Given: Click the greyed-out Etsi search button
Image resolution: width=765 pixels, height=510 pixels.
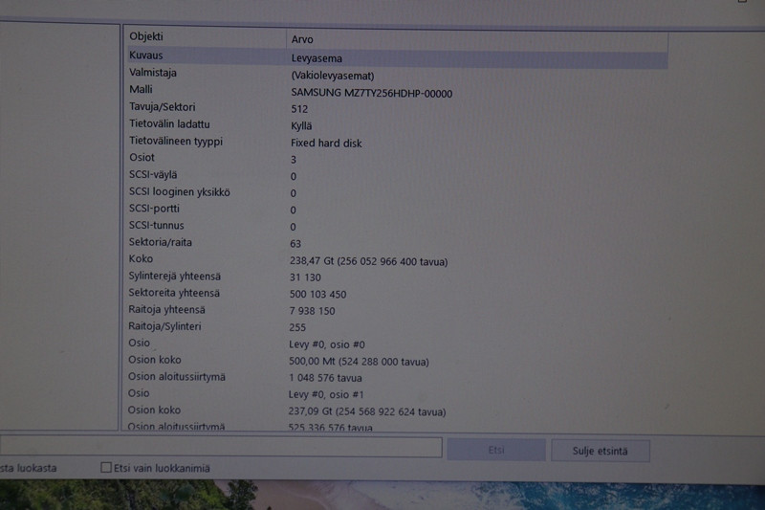Looking at the screenshot, I should [x=496, y=450].
